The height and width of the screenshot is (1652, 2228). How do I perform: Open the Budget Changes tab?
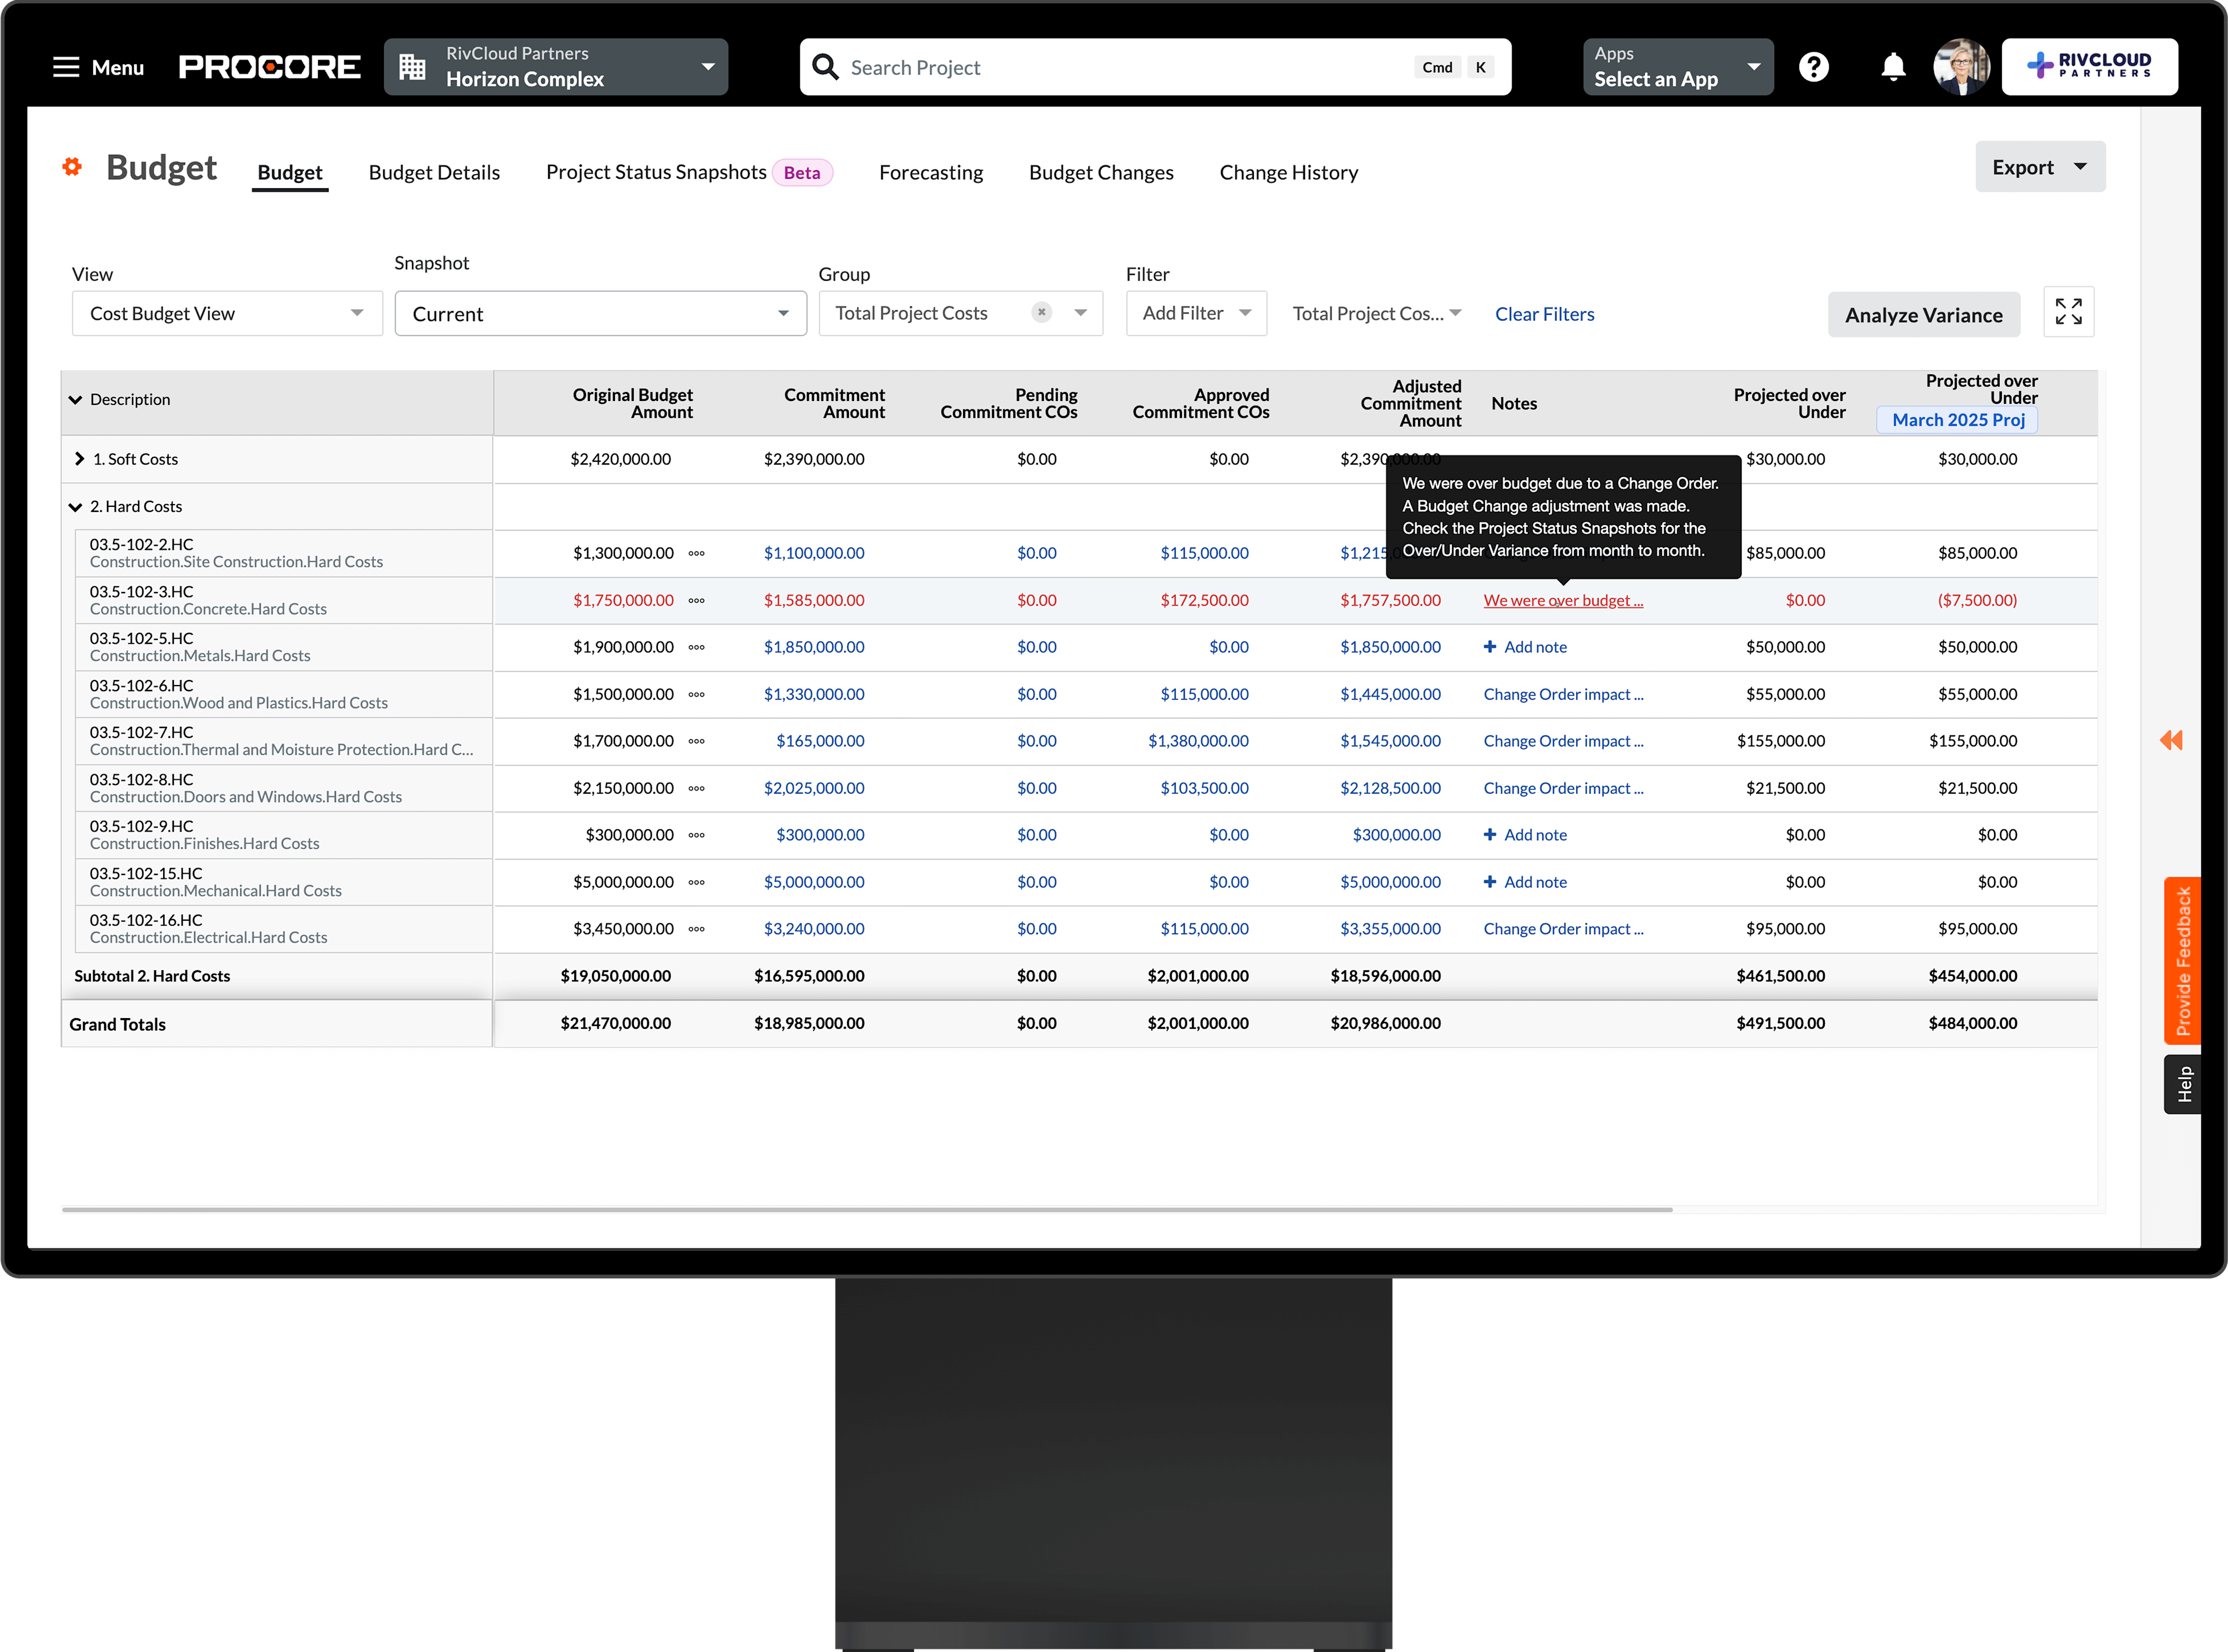(x=1100, y=173)
